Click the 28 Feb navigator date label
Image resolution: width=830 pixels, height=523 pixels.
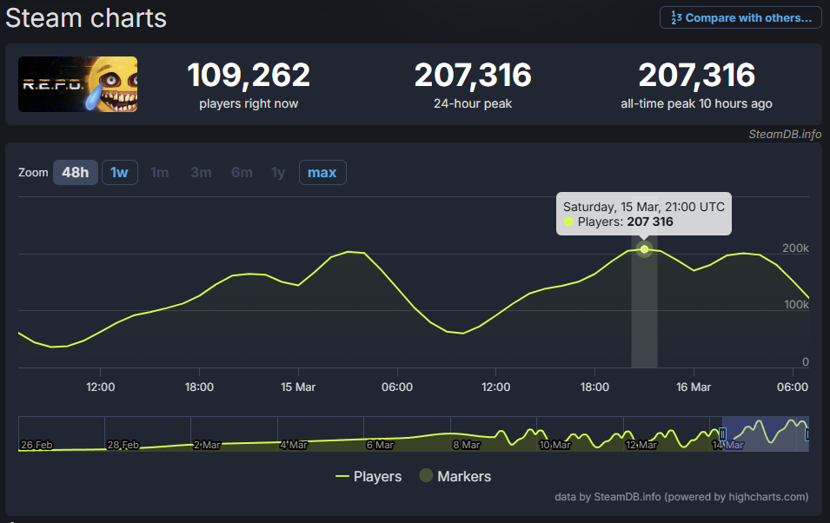click(123, 445)
